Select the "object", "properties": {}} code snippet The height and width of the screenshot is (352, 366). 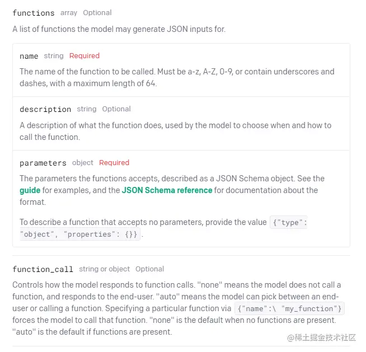tap(80, 234)
